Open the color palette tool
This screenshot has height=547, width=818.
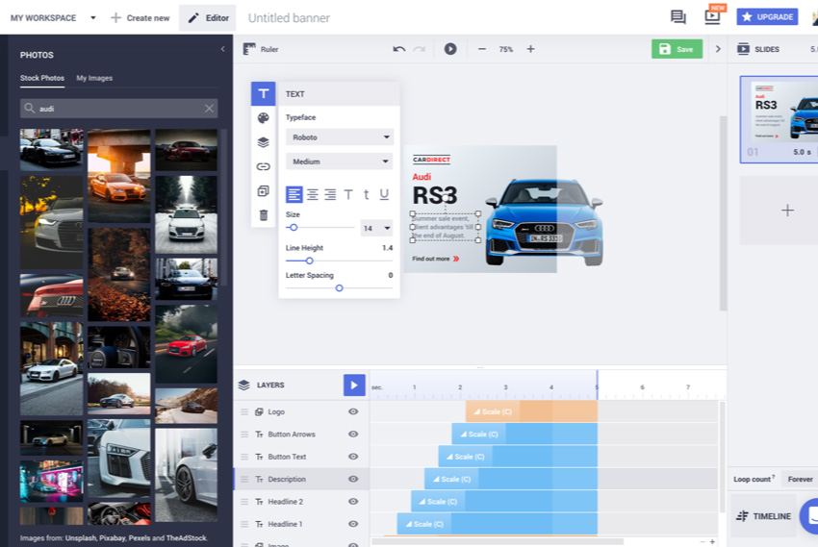click(263, 118)
